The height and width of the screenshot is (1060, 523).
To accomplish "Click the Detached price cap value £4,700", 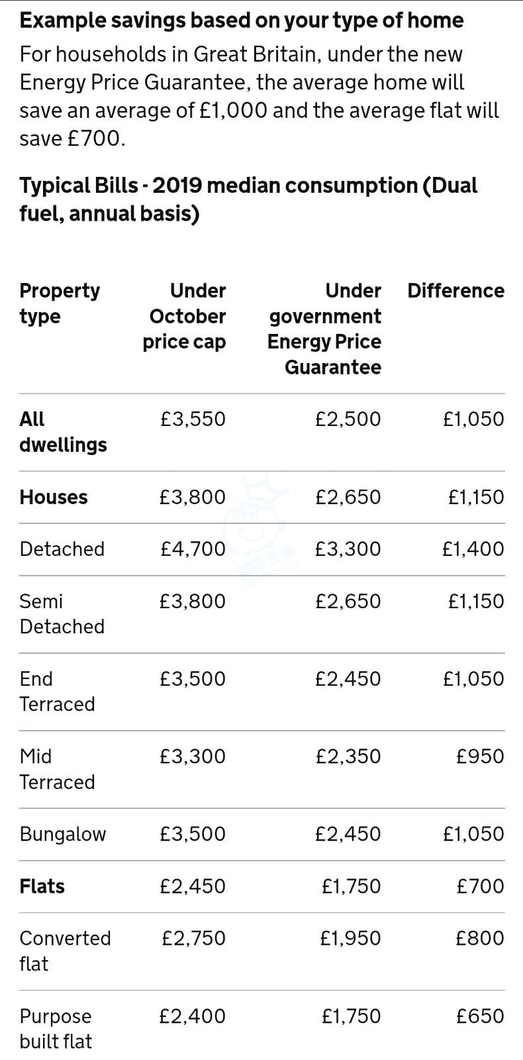I will (x=193, y=549).
